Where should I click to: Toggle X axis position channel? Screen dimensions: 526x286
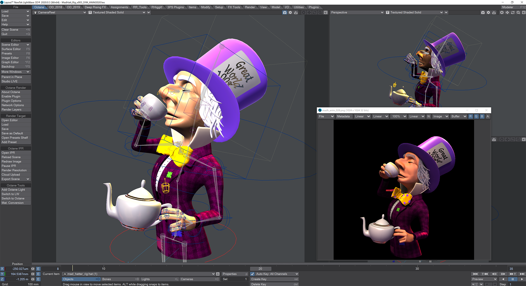pyautogui.click(x=2, y=269)
